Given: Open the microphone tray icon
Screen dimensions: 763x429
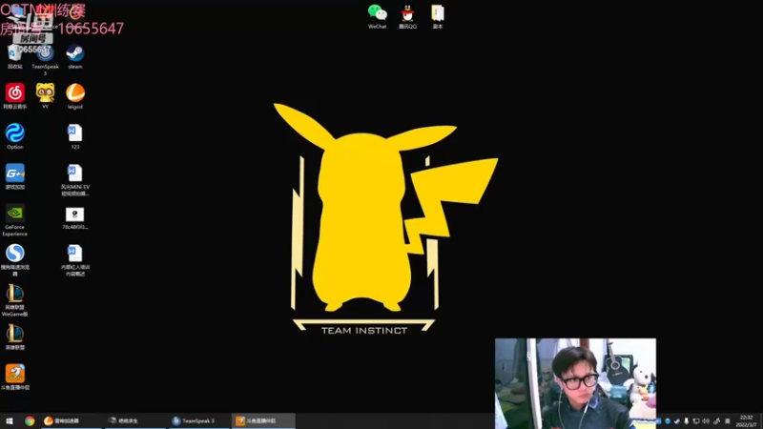Looking at the screenshot, I should tap(686, 421).
